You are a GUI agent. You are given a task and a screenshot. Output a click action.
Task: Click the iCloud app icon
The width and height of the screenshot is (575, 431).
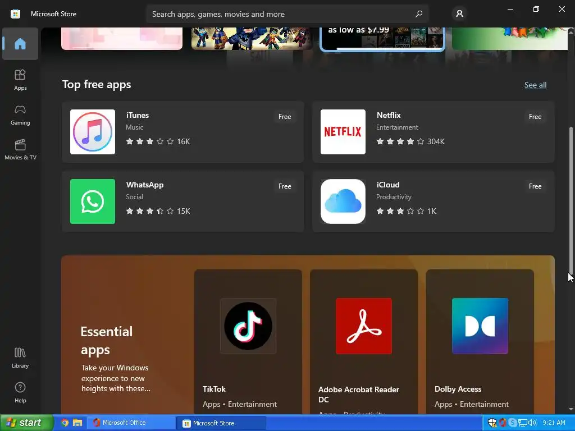(x=343, y=201)
